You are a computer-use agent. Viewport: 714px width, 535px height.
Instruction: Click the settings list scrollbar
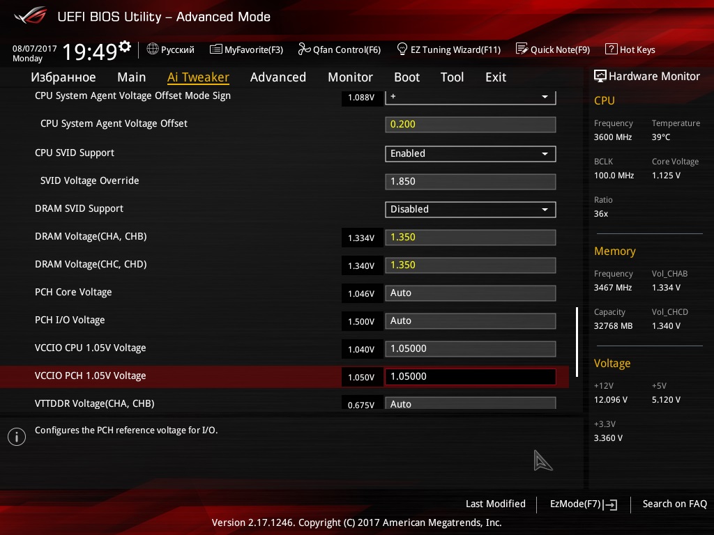click(577, 342)
